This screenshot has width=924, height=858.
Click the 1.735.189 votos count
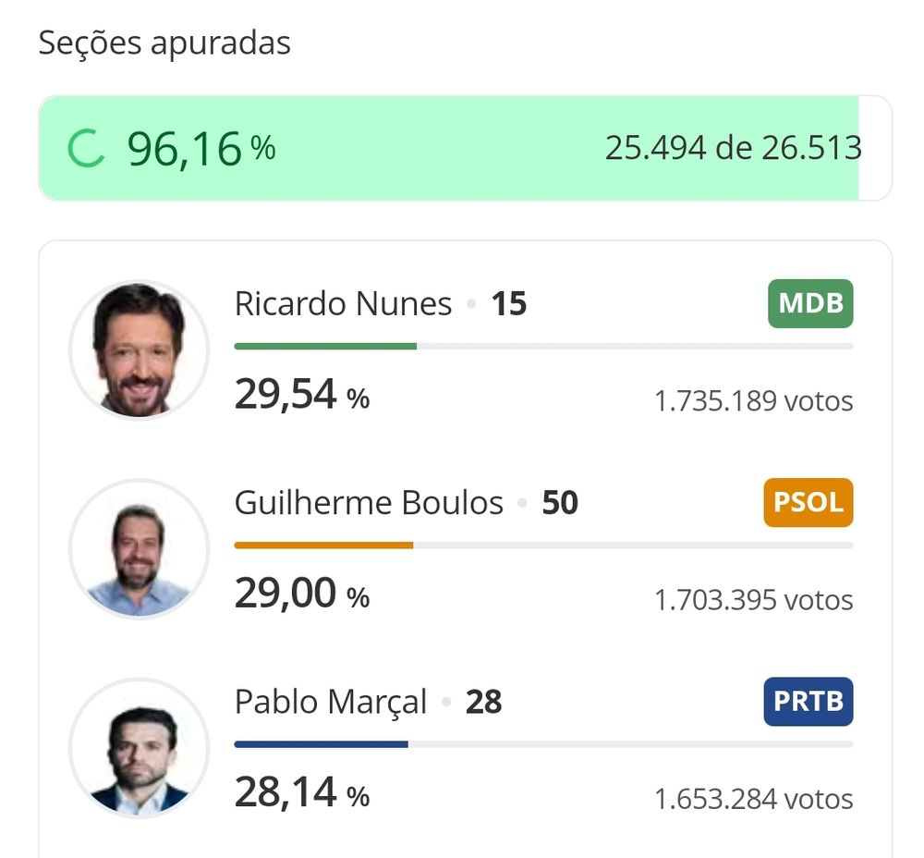click(753, 401)
